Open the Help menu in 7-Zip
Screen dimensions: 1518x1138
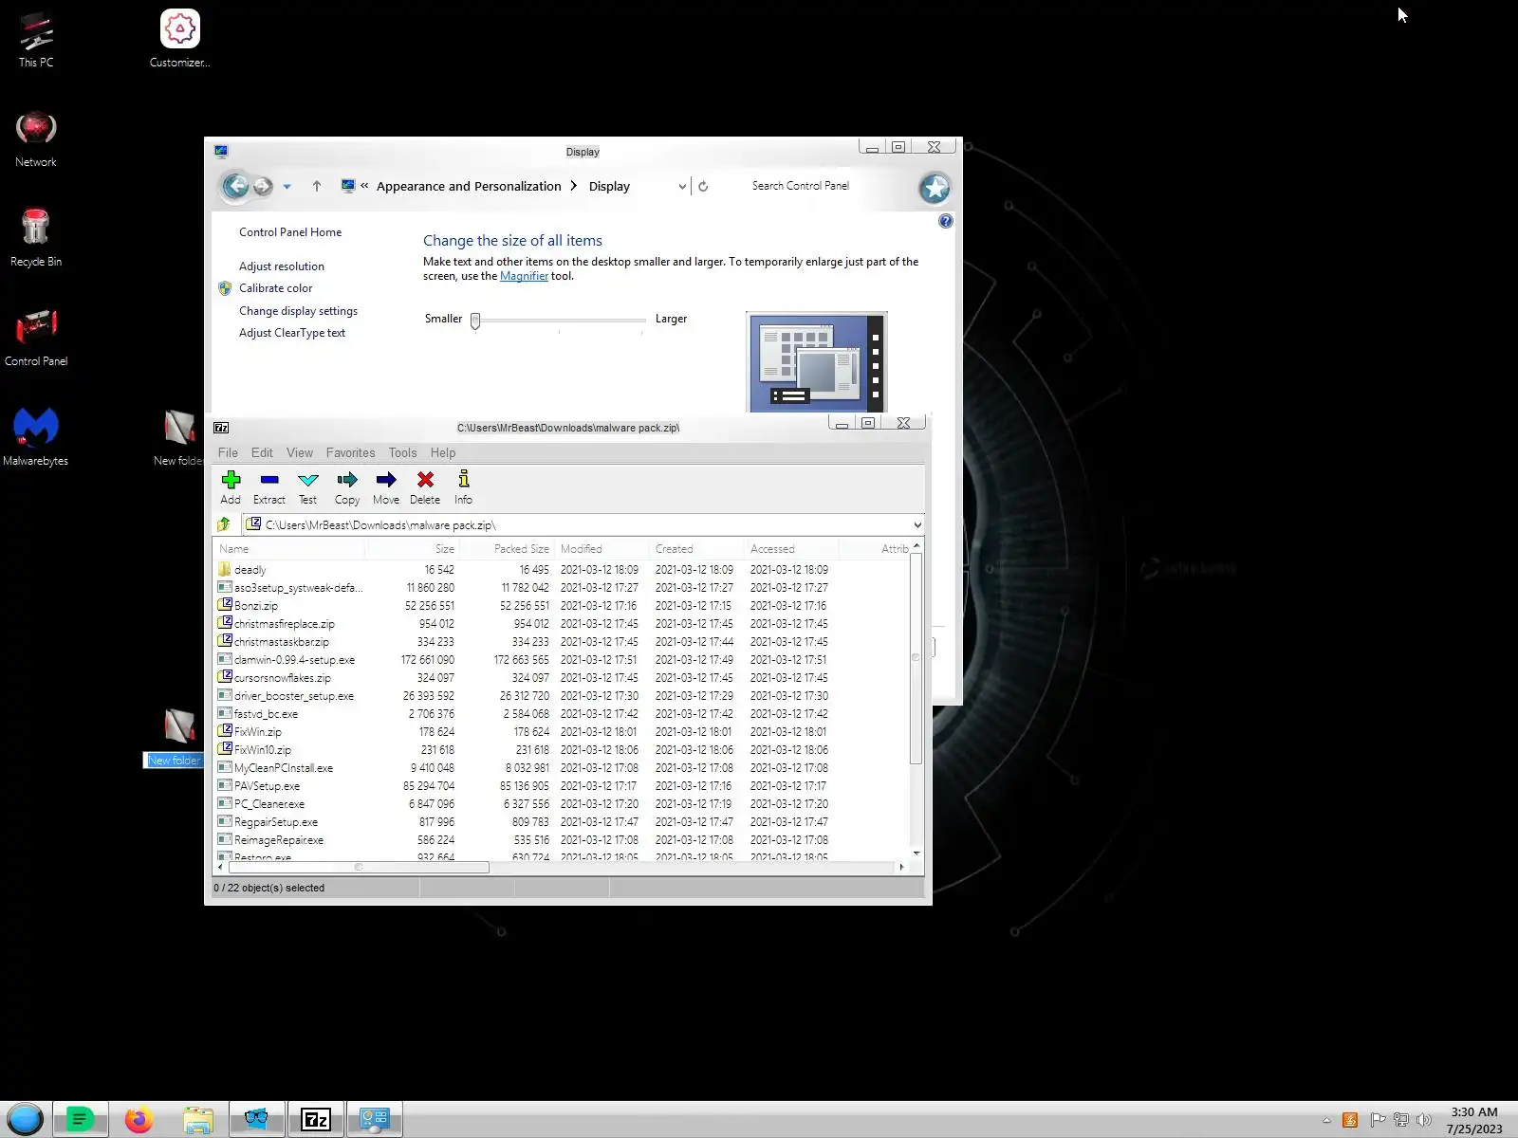(443, 452)
